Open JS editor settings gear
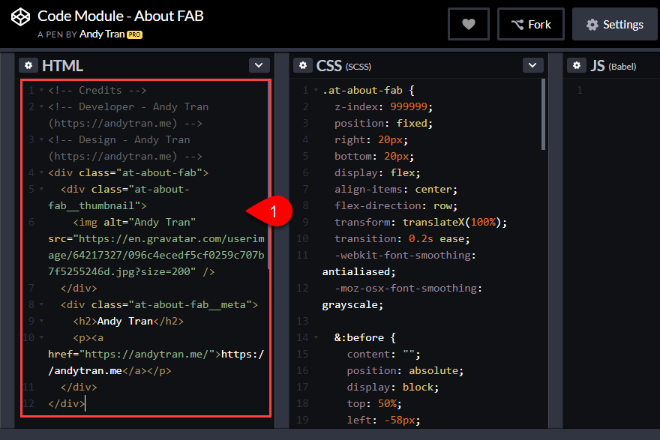Viewport: 660px width, 440px height. [x=577, y=66]
